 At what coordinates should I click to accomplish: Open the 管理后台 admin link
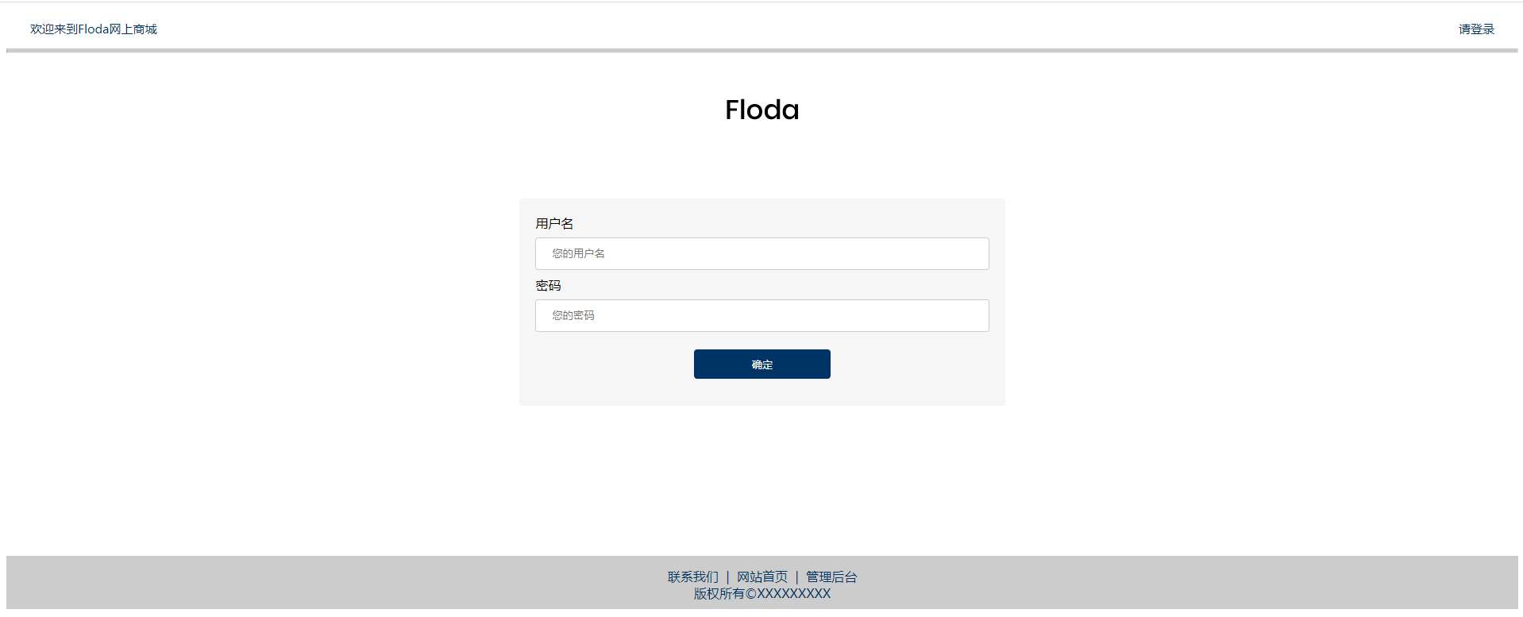[831, 577]
